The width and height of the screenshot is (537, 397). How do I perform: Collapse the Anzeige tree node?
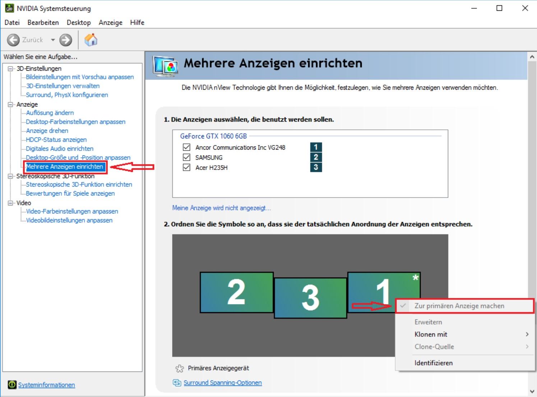tap(10, 104)
